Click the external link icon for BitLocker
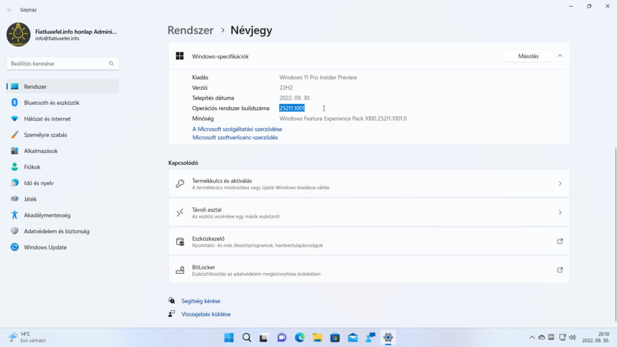The height and width of the screenshot is (347, 617). click(560, 270)
